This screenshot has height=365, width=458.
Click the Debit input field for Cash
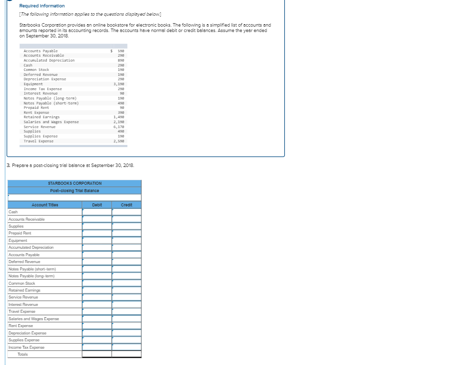96,212
